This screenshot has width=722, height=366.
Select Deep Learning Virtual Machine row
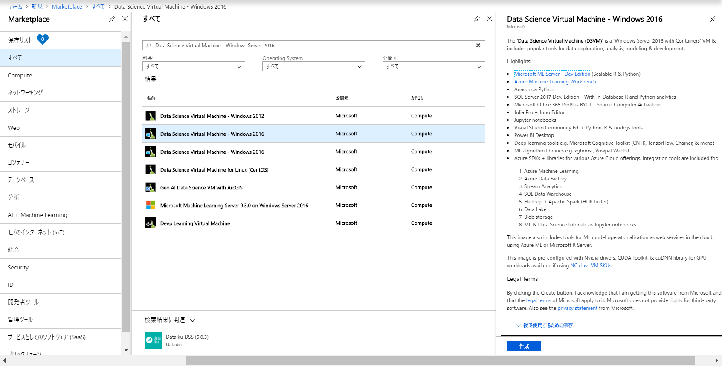(x=314, y=223)
